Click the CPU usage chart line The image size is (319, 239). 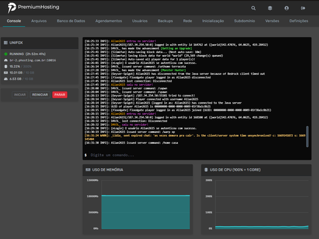(262, 227)
